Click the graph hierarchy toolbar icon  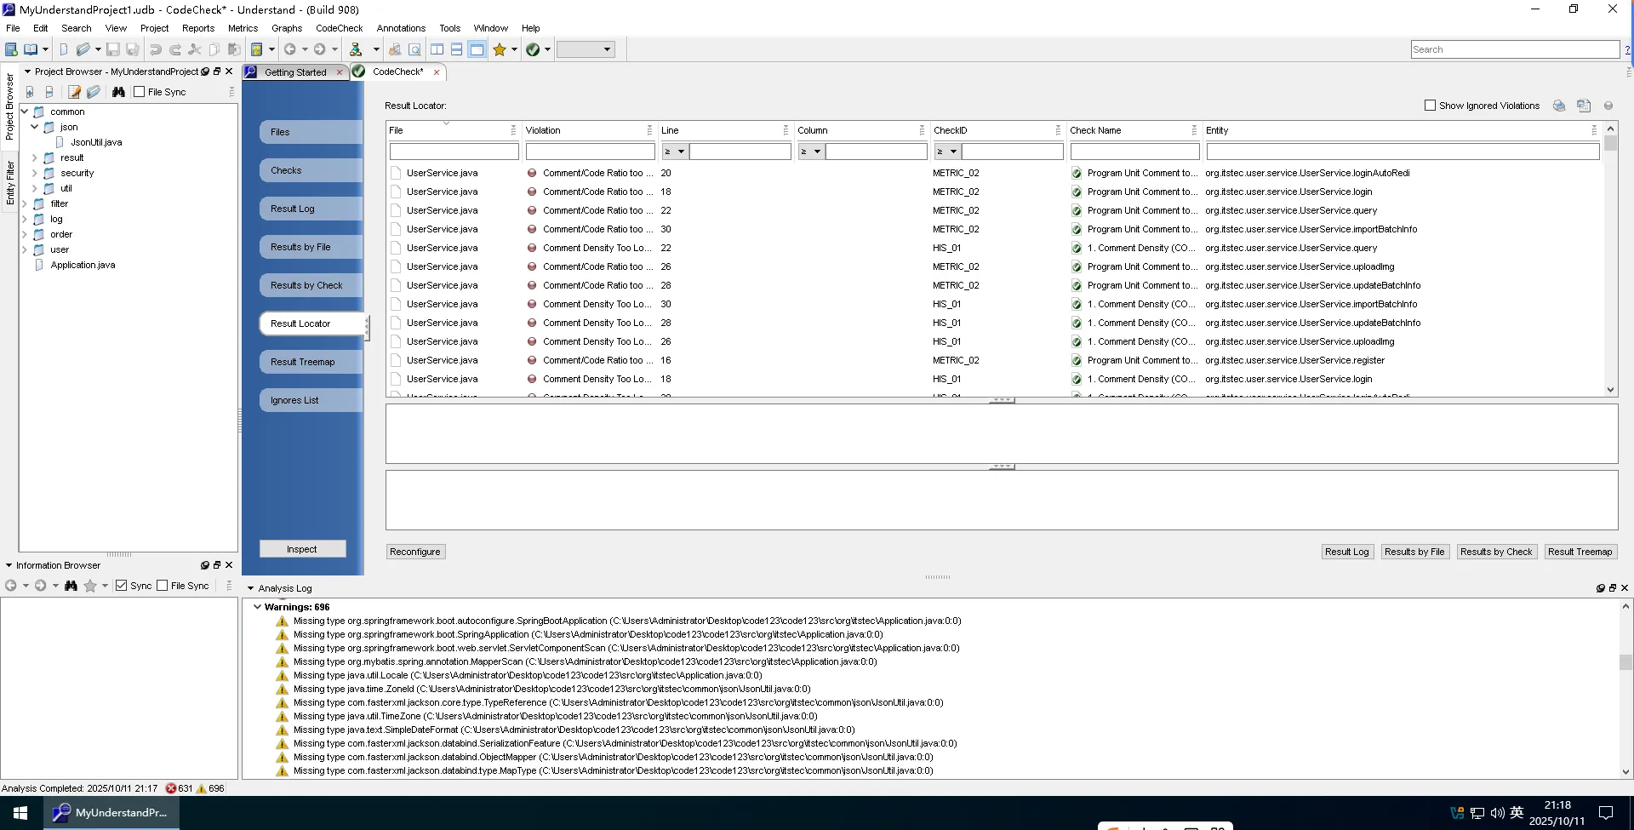pyautogui.click(x=356, y=49)
